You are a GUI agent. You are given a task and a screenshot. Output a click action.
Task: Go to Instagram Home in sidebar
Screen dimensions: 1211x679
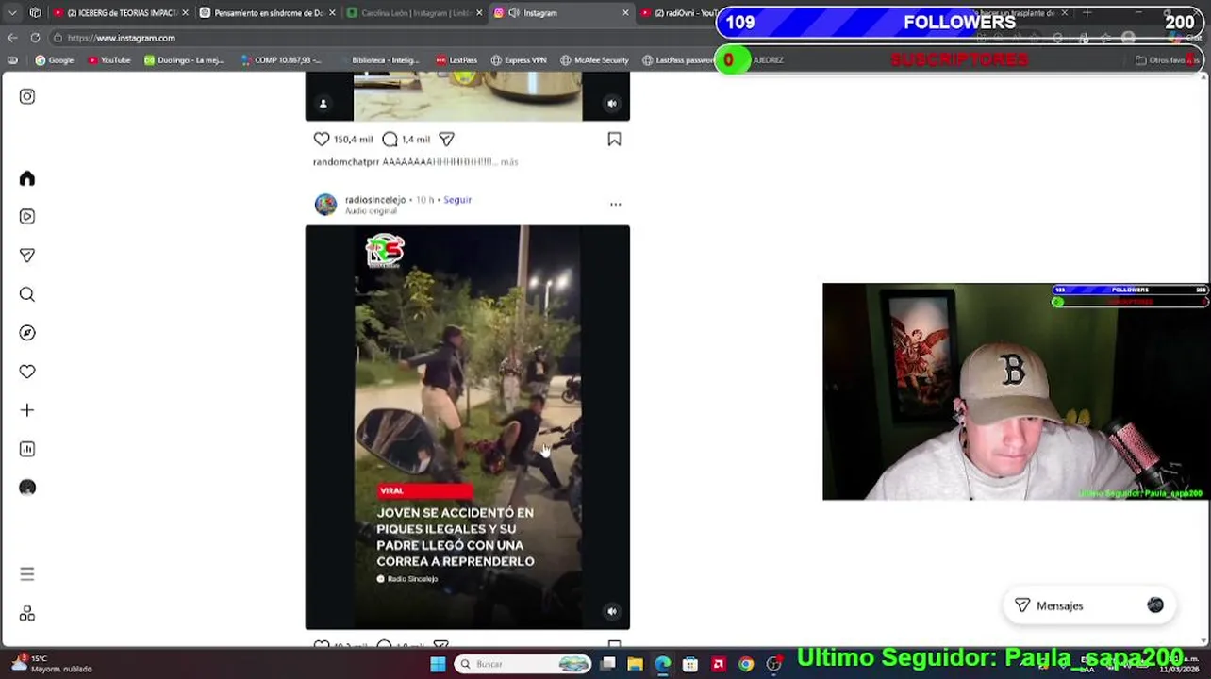pyautogui.click(x=27, y=178)
